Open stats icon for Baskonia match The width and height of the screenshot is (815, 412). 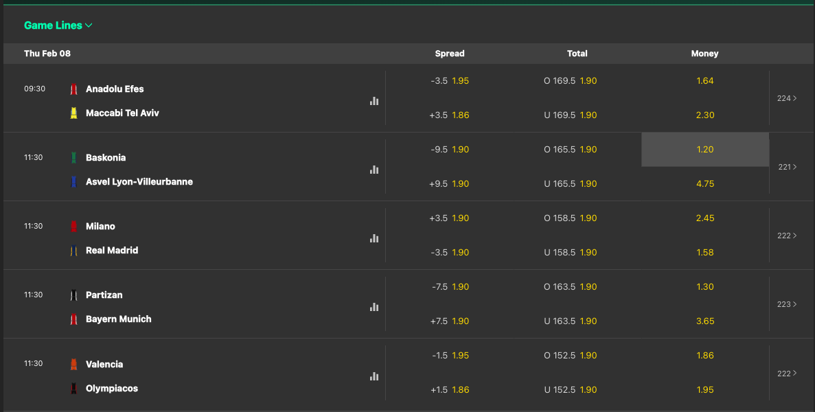pos(374,170)
